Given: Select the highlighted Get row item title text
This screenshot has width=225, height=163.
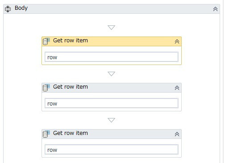Looking at the screenshot, I should 71,41.
